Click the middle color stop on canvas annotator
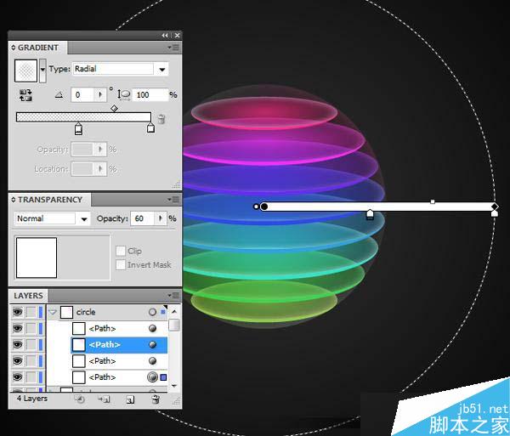The width and height of the screenshot is (510, 436). click(370, 215)
